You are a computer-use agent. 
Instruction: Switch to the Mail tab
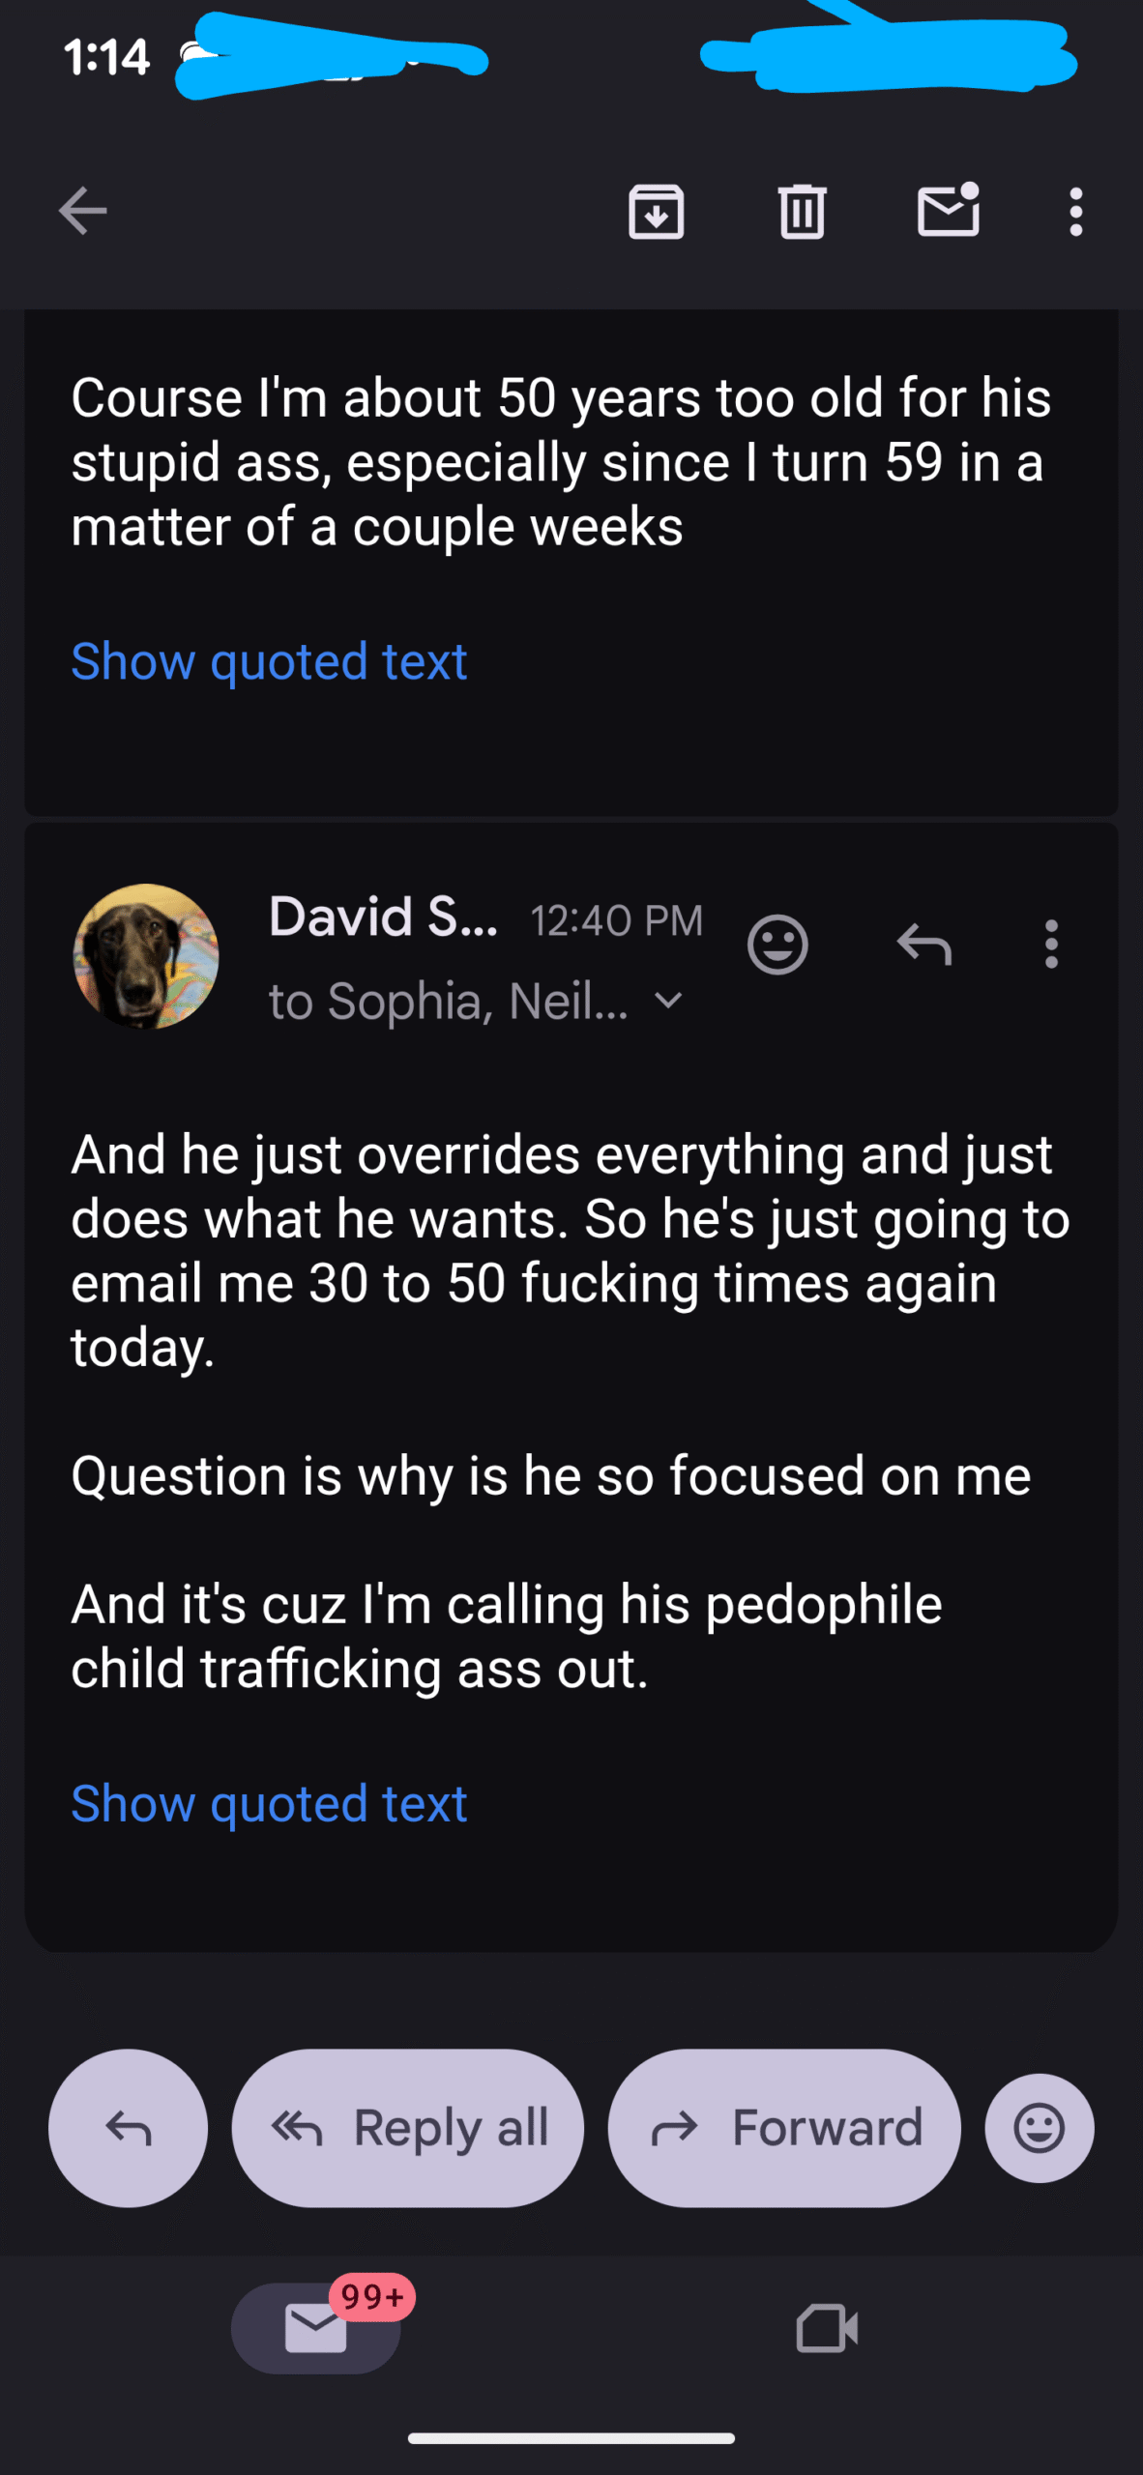(x=316, y=2328)
